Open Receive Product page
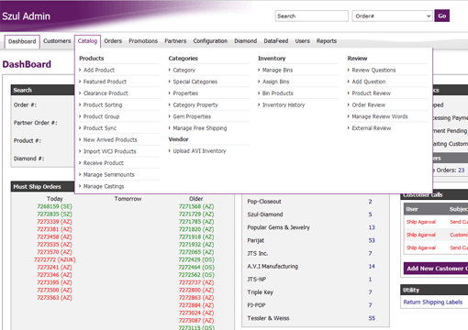Screen dimensions: 468x330 click(104, 163)
